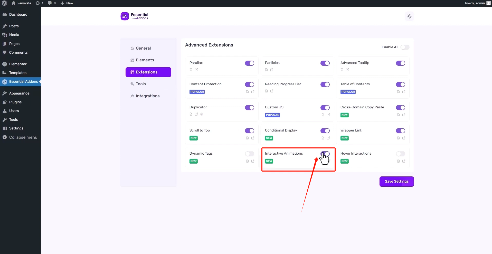
Task: Open the Table of Contents demo icon
Action: (x=404, y=92)
